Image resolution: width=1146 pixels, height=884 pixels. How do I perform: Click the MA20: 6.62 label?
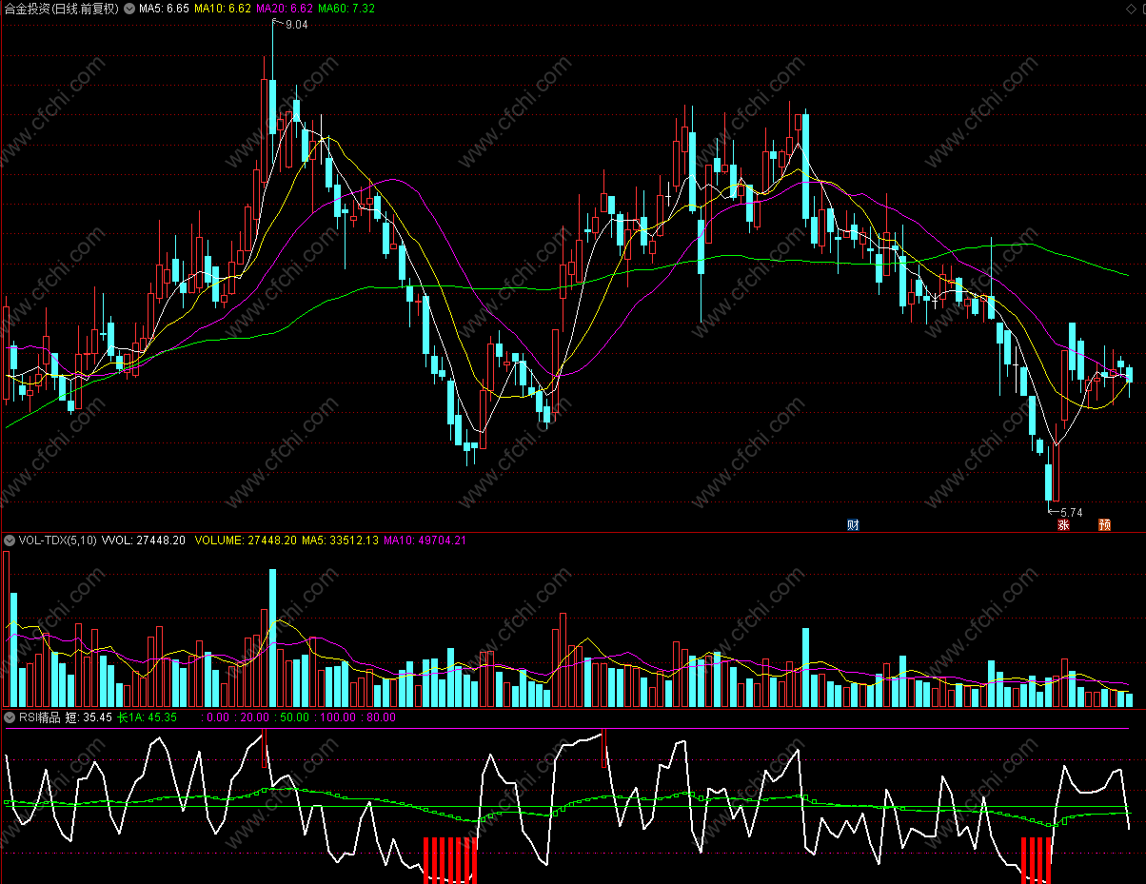click(x=285, y=9)
